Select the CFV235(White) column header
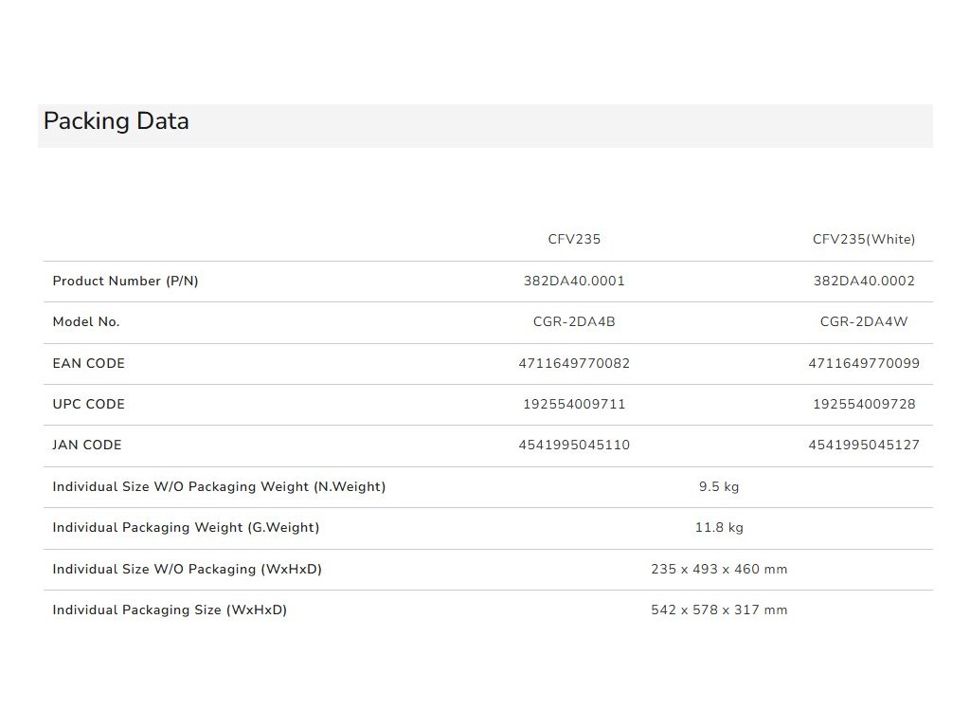 click(x=864, y=240)
